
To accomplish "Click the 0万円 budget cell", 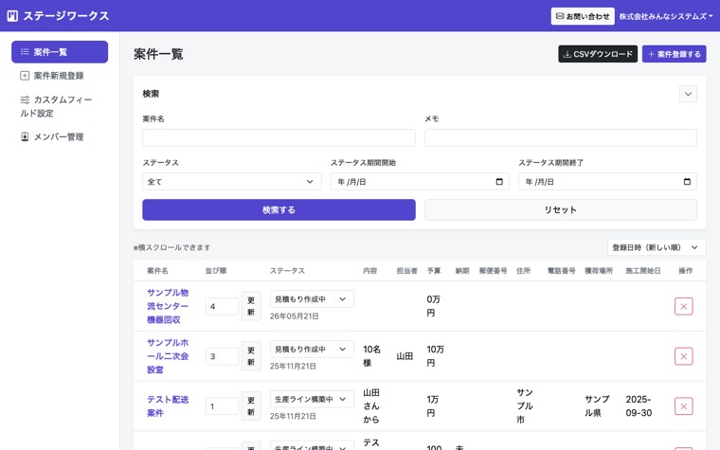I will coord(434,306).
